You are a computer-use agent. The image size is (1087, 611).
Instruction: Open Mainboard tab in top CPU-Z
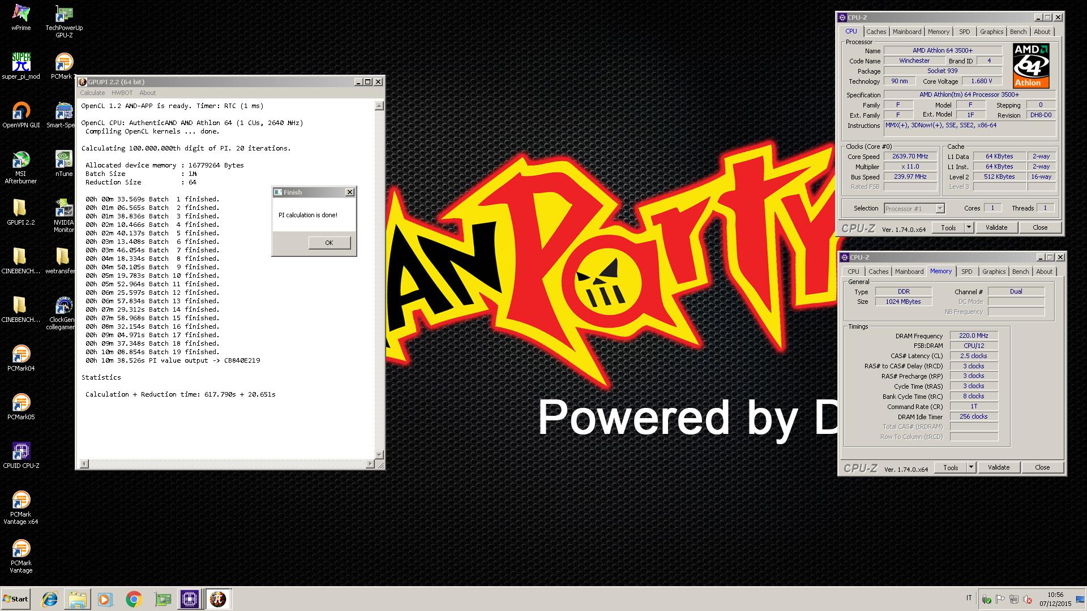907,32
